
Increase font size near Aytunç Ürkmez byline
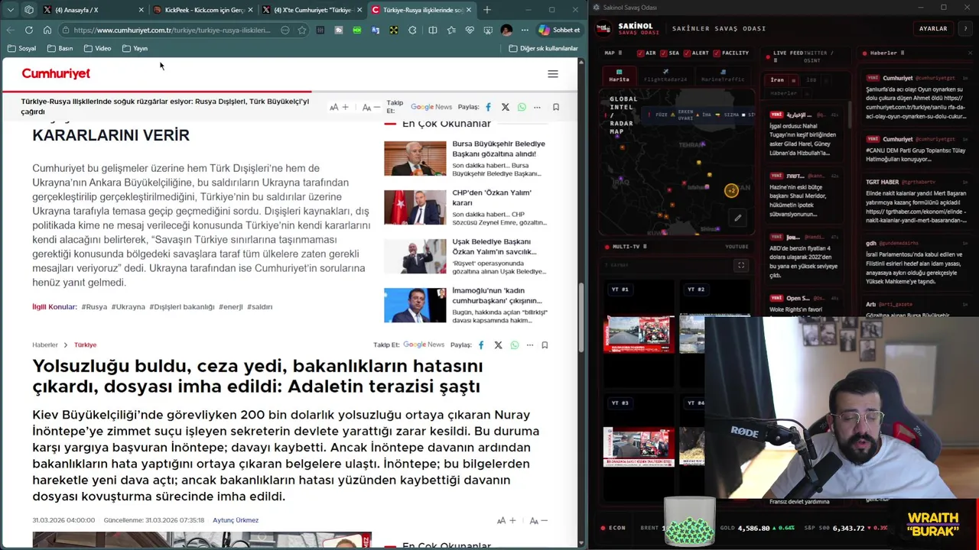pos(506,520)
